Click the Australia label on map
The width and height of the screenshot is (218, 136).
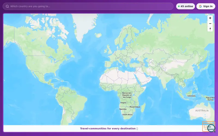(202, 110)
